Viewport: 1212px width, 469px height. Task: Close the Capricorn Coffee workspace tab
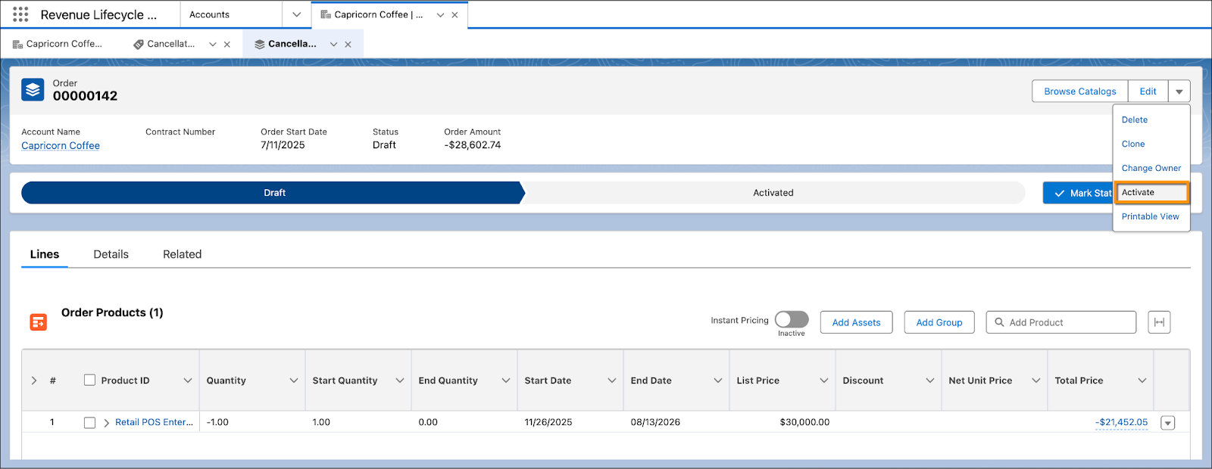pos(454,15)
